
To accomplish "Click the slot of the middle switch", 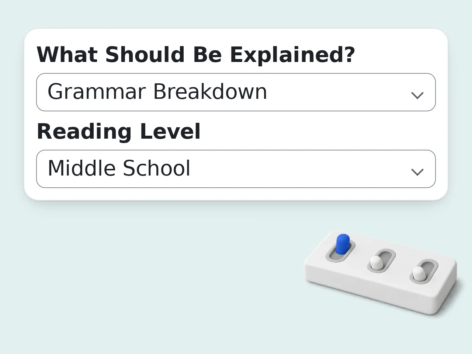I will tap(382, 261).
